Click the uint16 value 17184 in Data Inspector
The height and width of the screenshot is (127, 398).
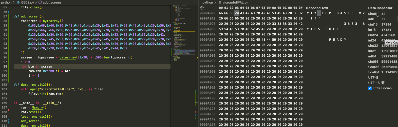[386, 25]
